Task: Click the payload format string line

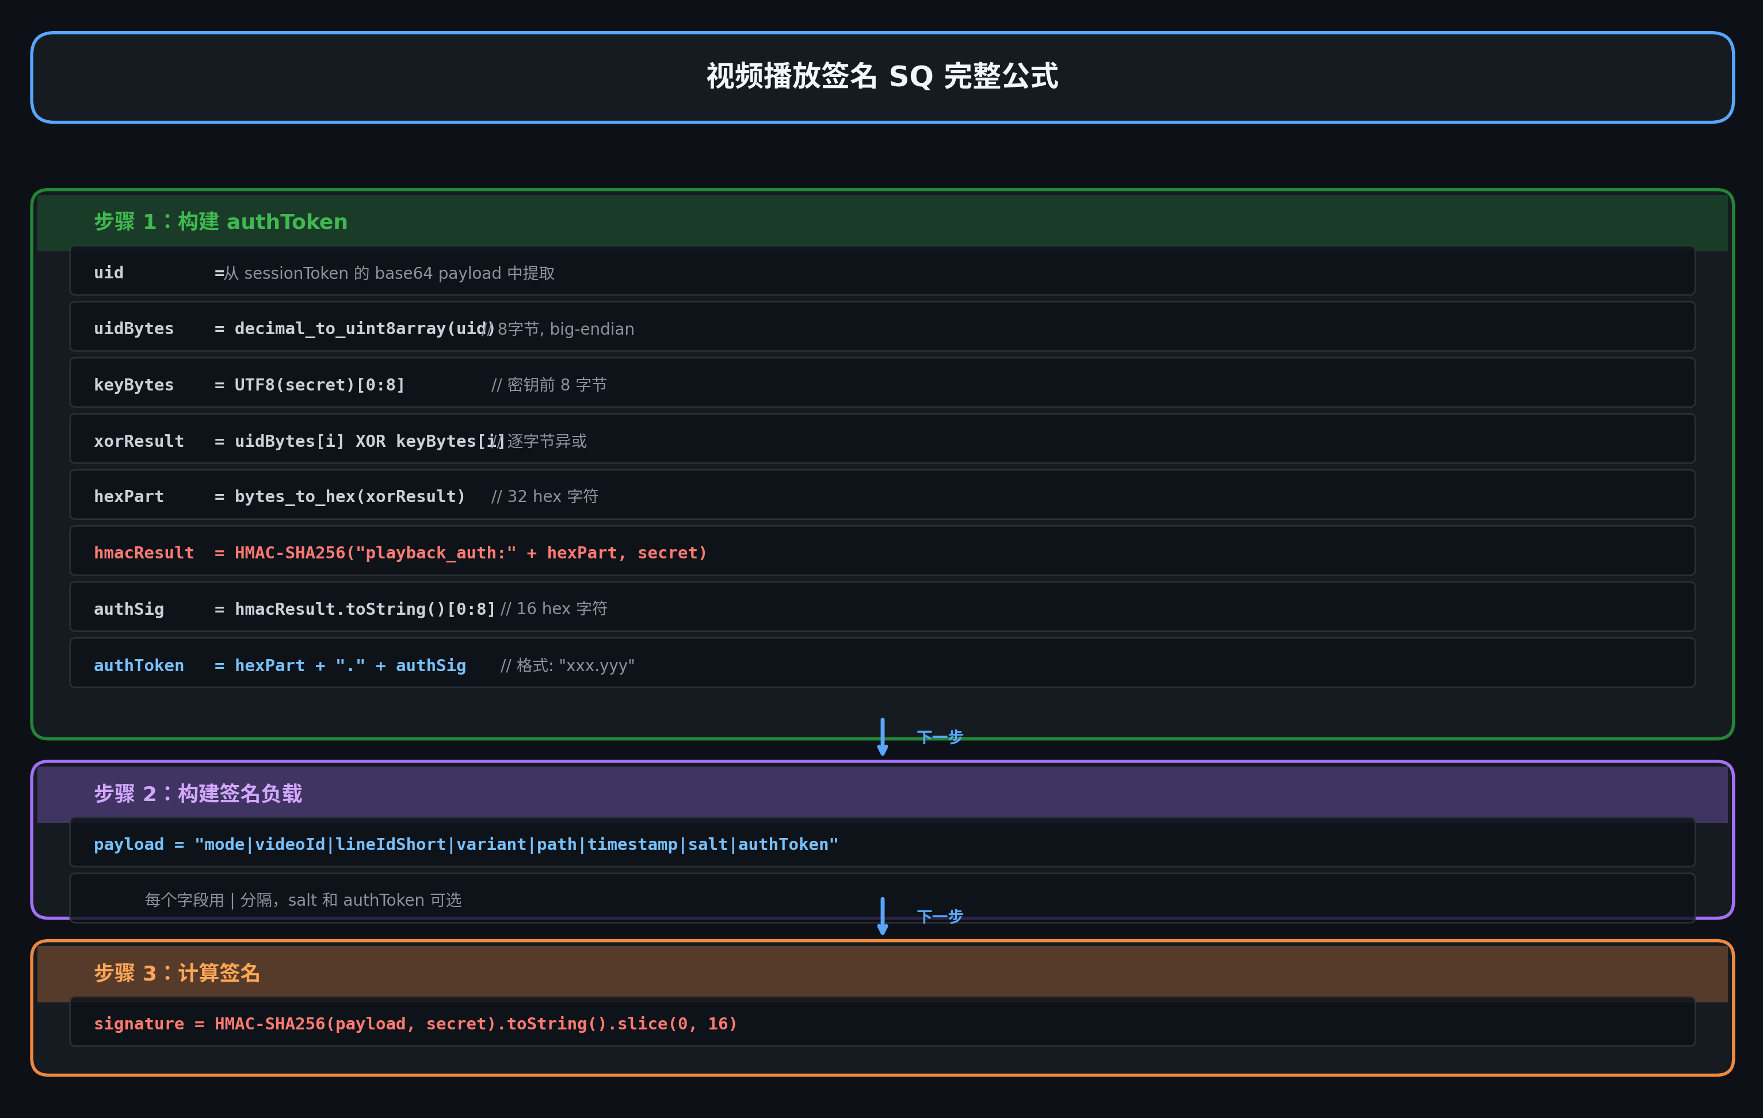Action: click(465, 844)
